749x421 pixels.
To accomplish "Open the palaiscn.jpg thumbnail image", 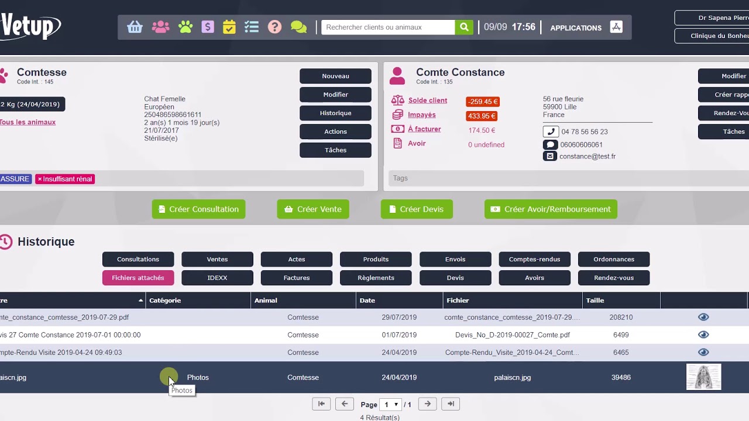I will pyautogui.click(x=703, y=377).
